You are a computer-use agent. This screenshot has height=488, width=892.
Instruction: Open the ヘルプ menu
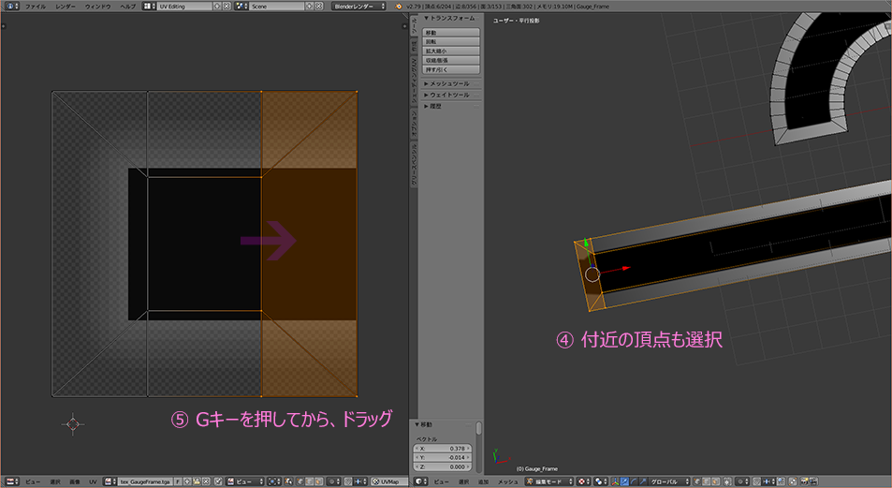(128, 7)
